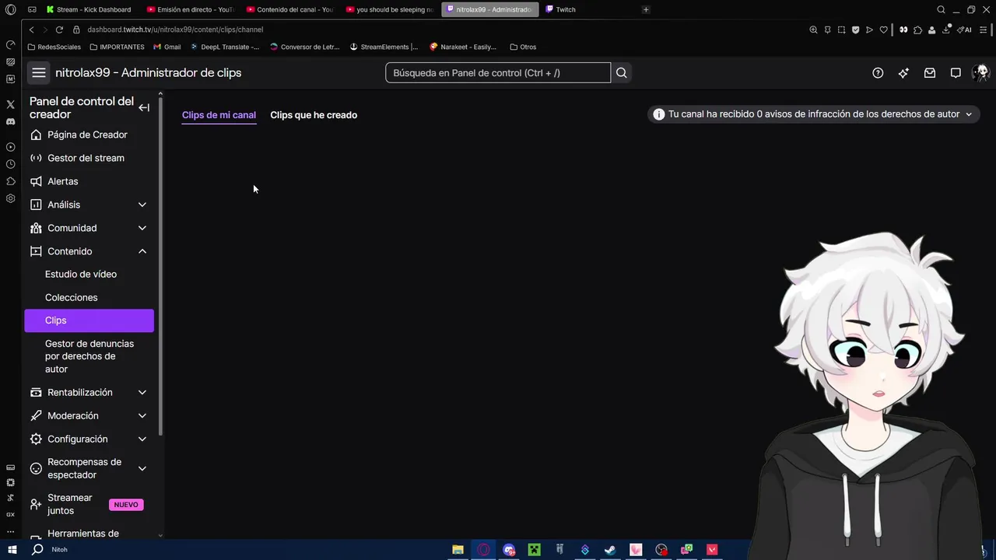Select Clips in the sidebar
Viewport: 996px width, 560px height.
tap(89, 320)
